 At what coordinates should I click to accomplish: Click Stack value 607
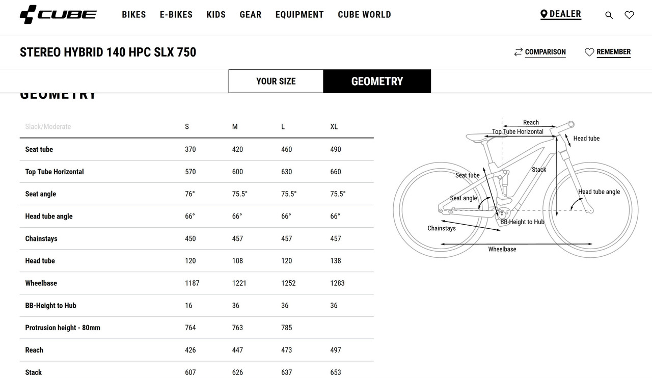coord(191,372)
